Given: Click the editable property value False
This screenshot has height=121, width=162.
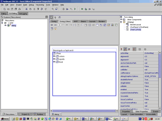Looking at the screenshot, I should pyautogui.click(x=151, y=86).
